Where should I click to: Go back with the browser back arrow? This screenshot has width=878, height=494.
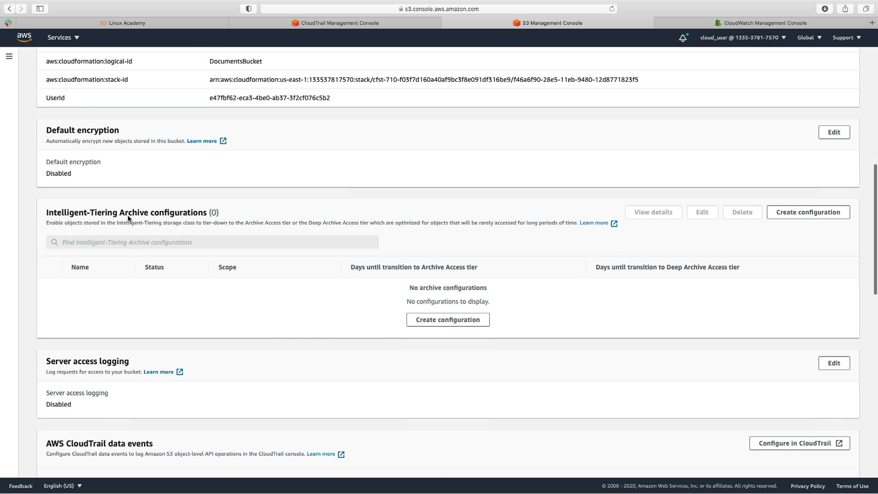coord(9,8)
